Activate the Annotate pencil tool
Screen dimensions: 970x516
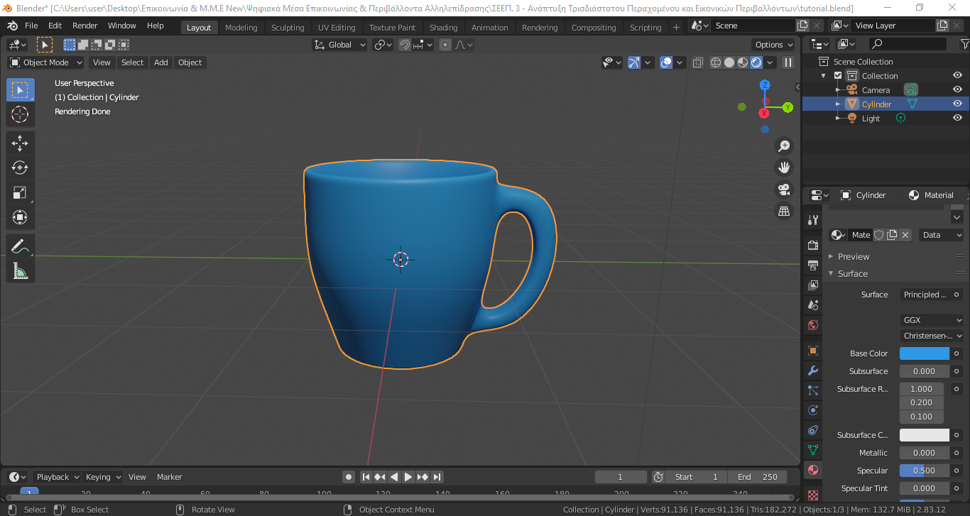20,246
